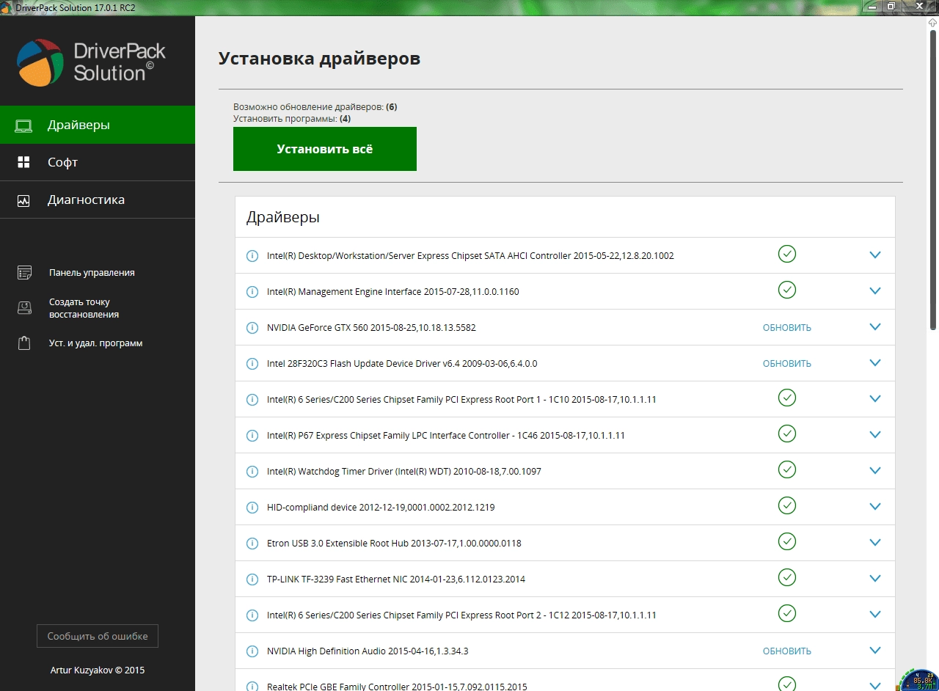Viewport: 939px width, 691px height.
Task: Click info icon for PCI Express Root Port 2
Action: (x=252, y=615)
